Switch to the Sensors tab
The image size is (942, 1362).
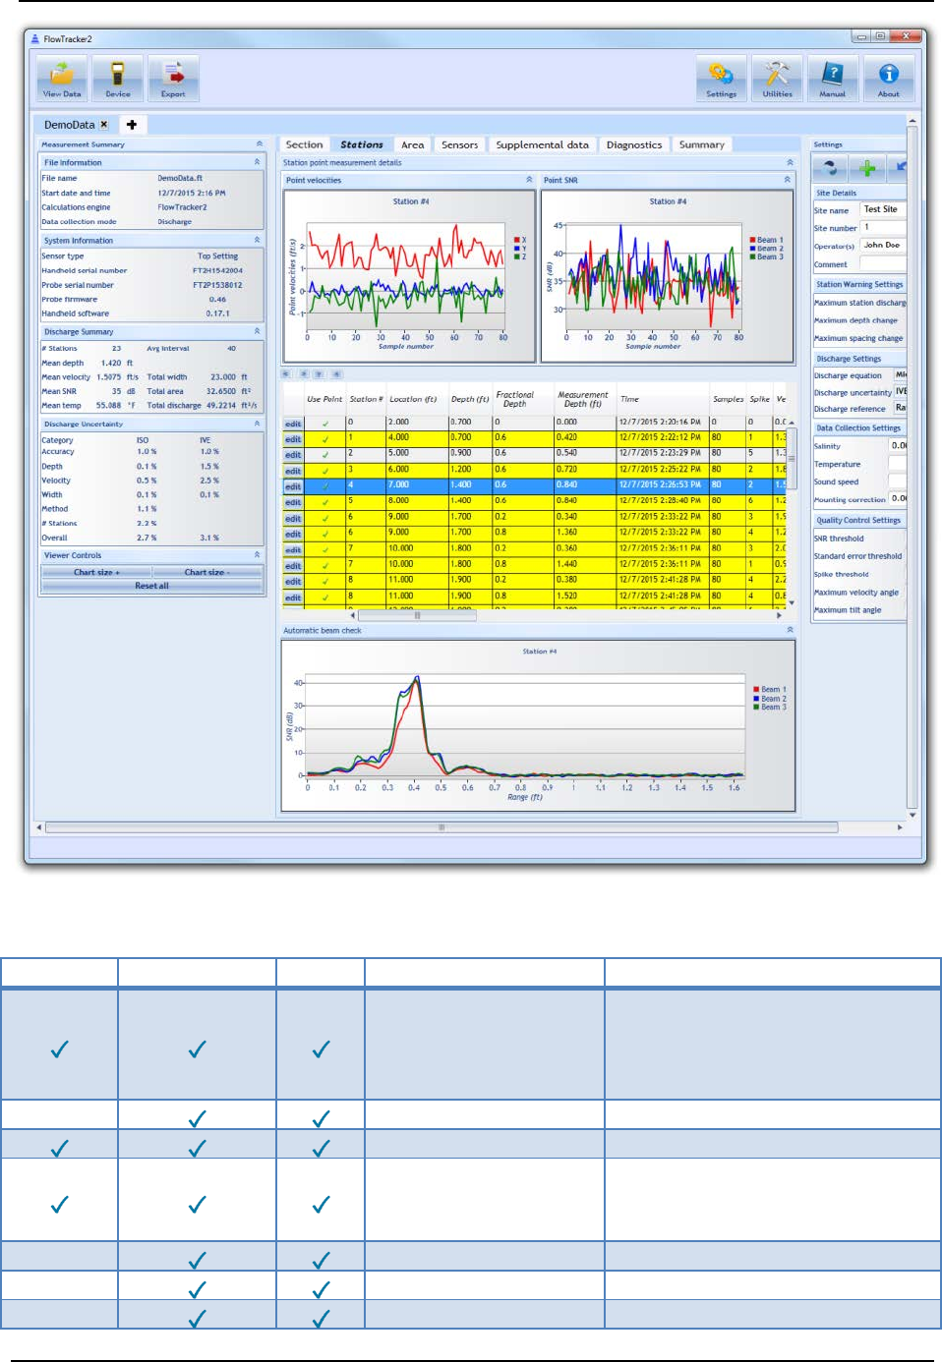(x=459, y=144)
